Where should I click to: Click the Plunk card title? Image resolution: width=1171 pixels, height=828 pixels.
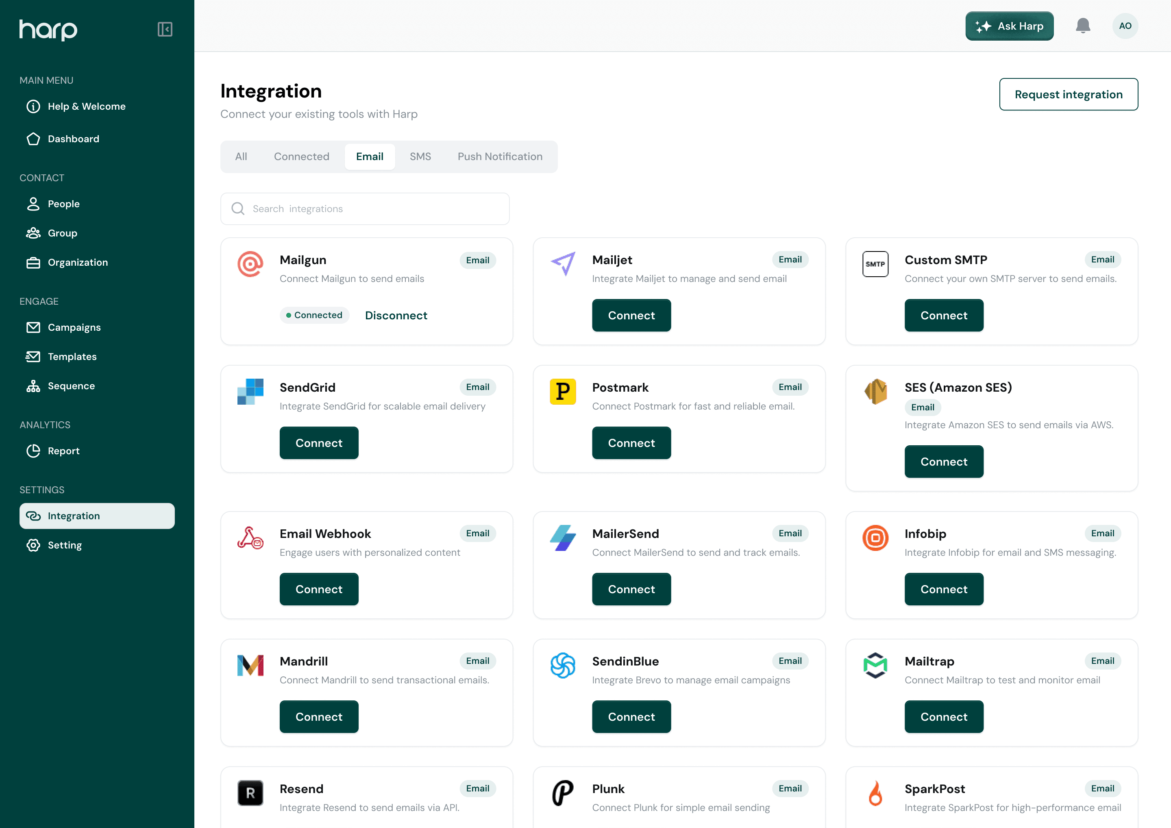pos(608,789)
